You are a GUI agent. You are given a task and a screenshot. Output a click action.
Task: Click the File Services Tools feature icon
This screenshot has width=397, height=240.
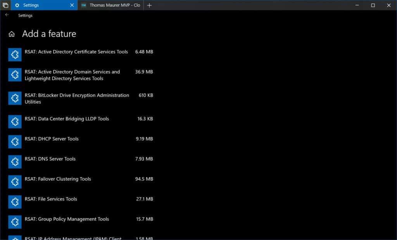point(15,202)
